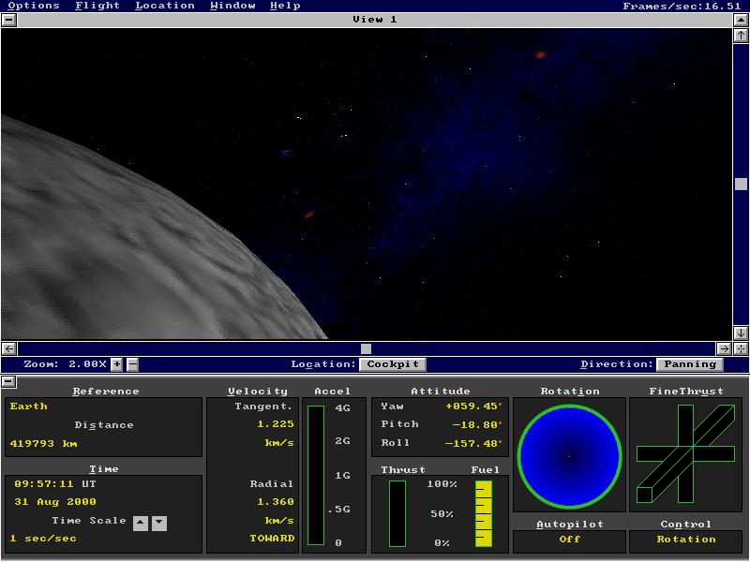Open the Options menu

coord(34,6)
